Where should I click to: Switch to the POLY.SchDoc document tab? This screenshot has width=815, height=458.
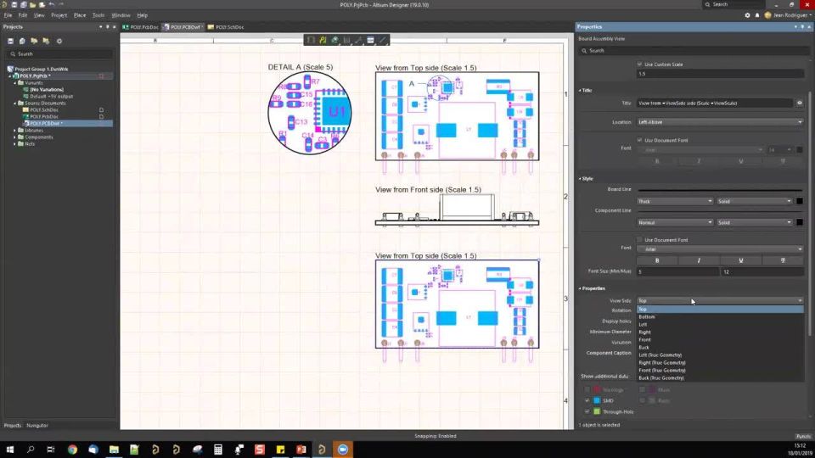click(x=226, y=27)
